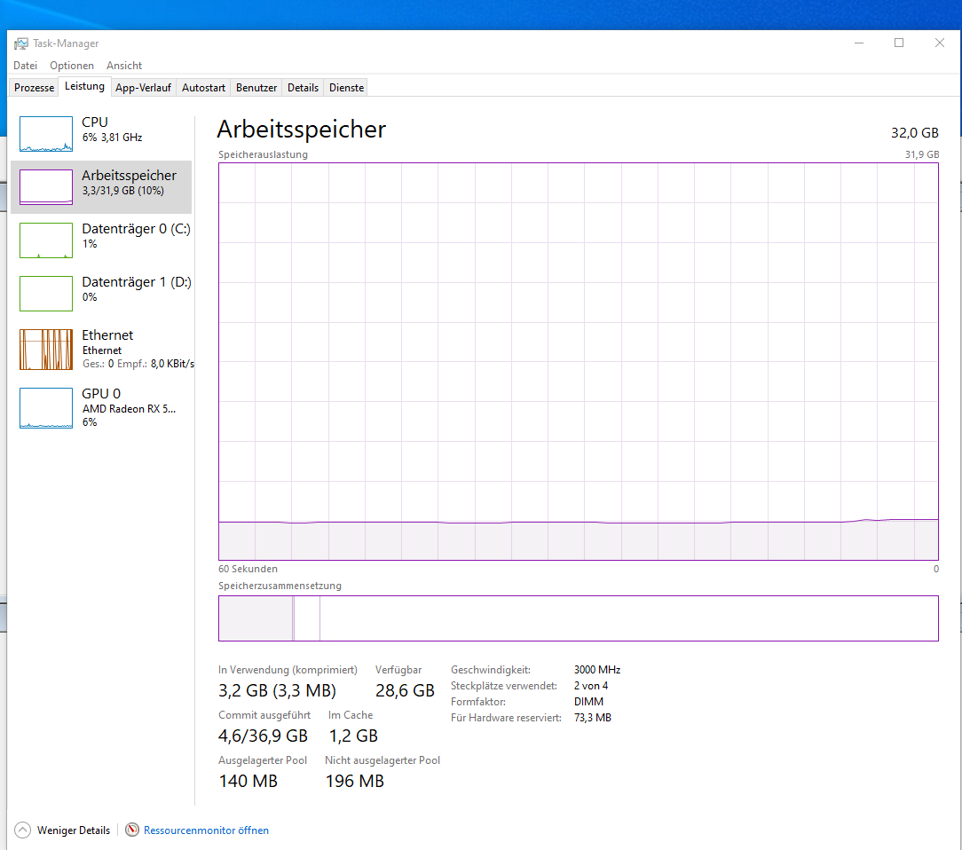Image resolution: width=962 pixels, height=850 pixels.
Task: Select the Leistung tab
Action: coord(84,86)
